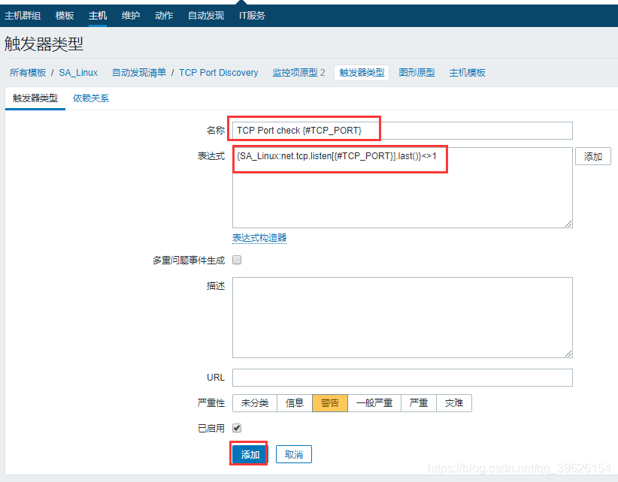Select the 主机 menu item
This screenshot has width=618, height=482.
tap(97, 15)
